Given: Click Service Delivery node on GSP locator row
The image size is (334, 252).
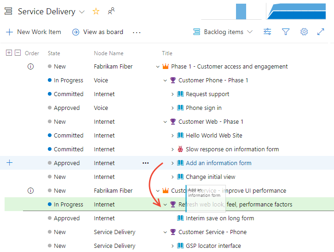Looking at the screenshot, I should click(x=115, y=246).
